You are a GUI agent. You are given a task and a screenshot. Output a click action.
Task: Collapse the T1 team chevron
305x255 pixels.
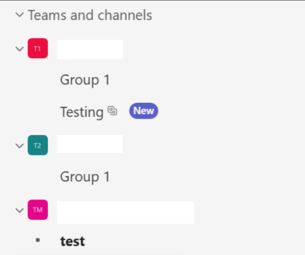pyautogui.click(x=20, y=49)
